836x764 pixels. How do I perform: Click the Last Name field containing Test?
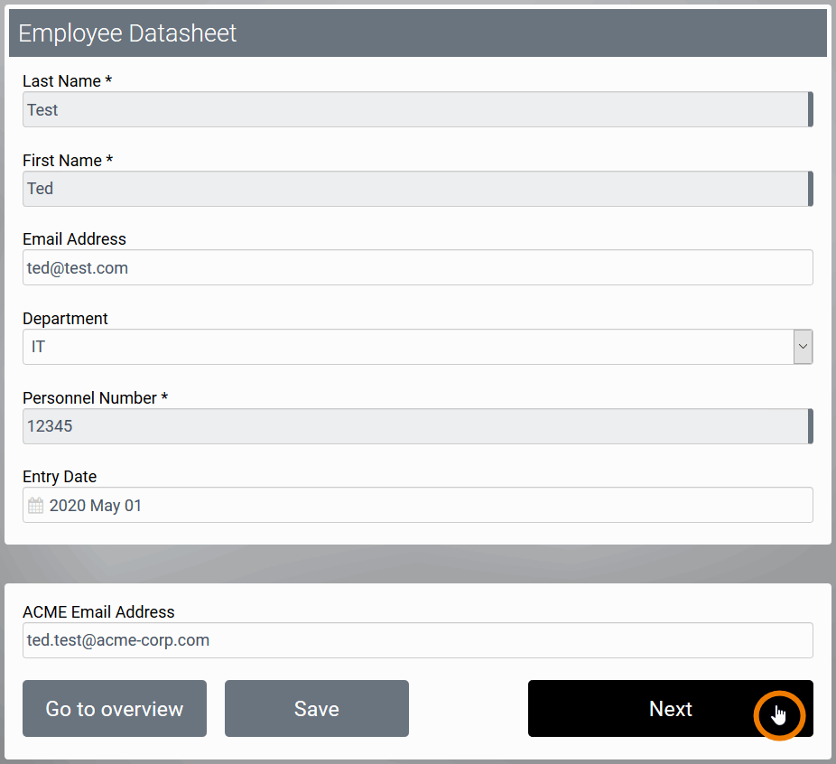tap(417, 109)
